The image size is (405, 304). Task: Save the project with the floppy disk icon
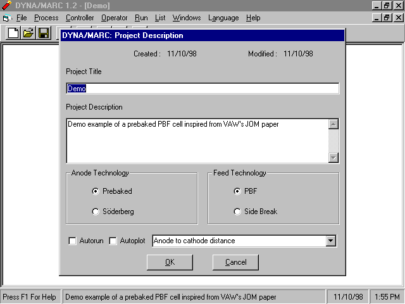44,33
